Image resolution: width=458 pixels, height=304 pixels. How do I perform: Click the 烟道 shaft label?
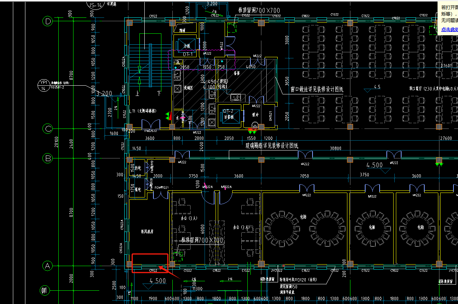click(182, 30)
